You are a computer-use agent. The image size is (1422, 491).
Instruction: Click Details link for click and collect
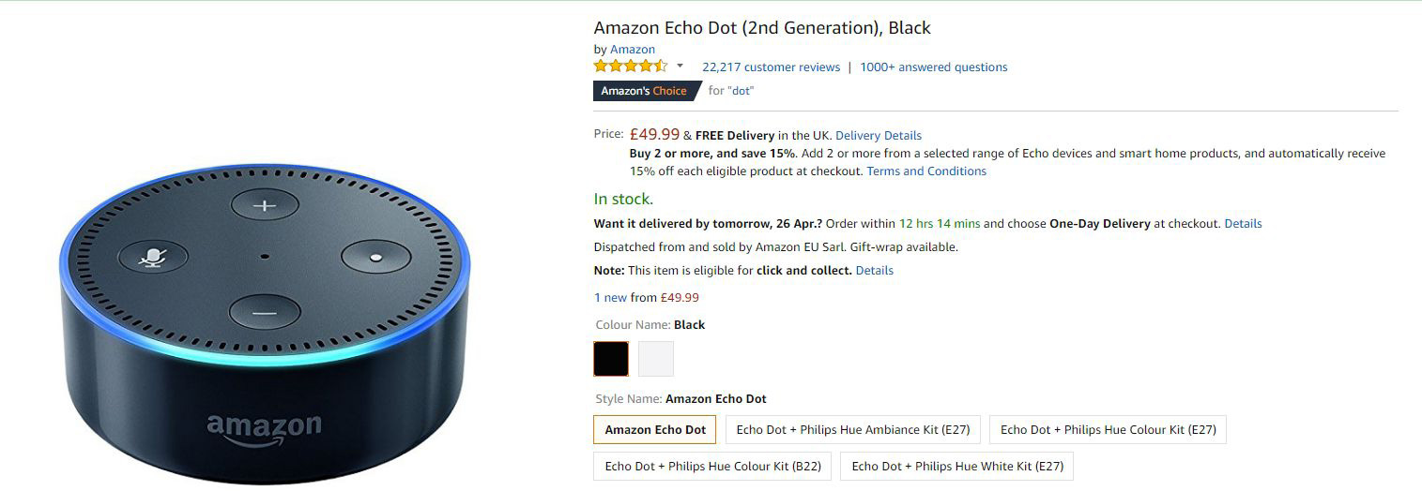point(874,270)
